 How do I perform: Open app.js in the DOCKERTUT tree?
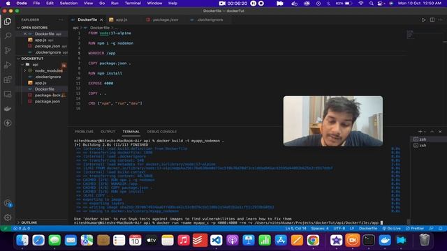[41, 83]
